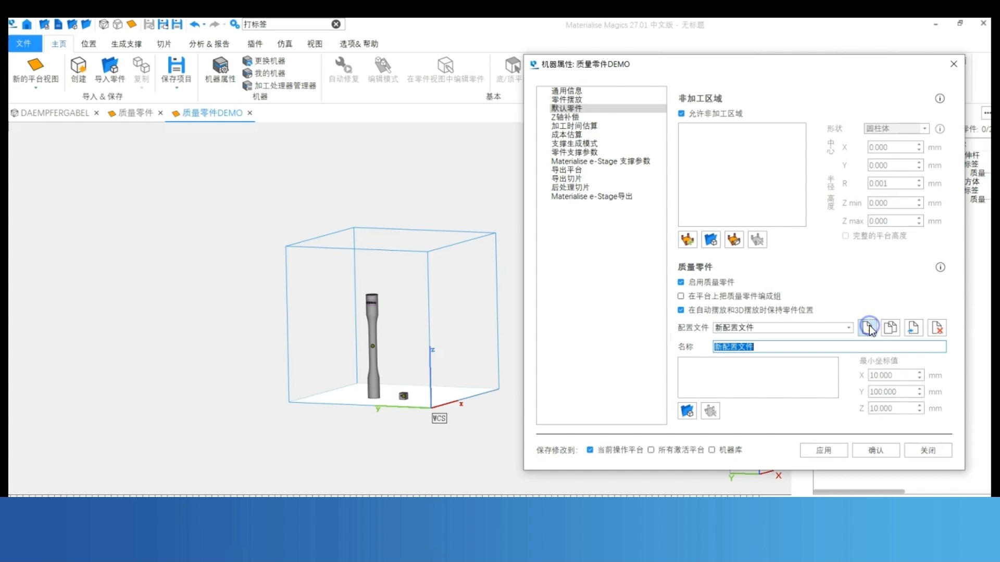
Task: Click info icon next to 形状 dropdown
Action: click(x=940, y=129)
